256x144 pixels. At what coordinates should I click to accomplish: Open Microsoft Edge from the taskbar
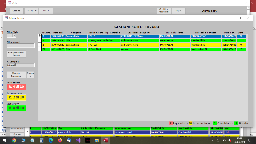point(51,140)
